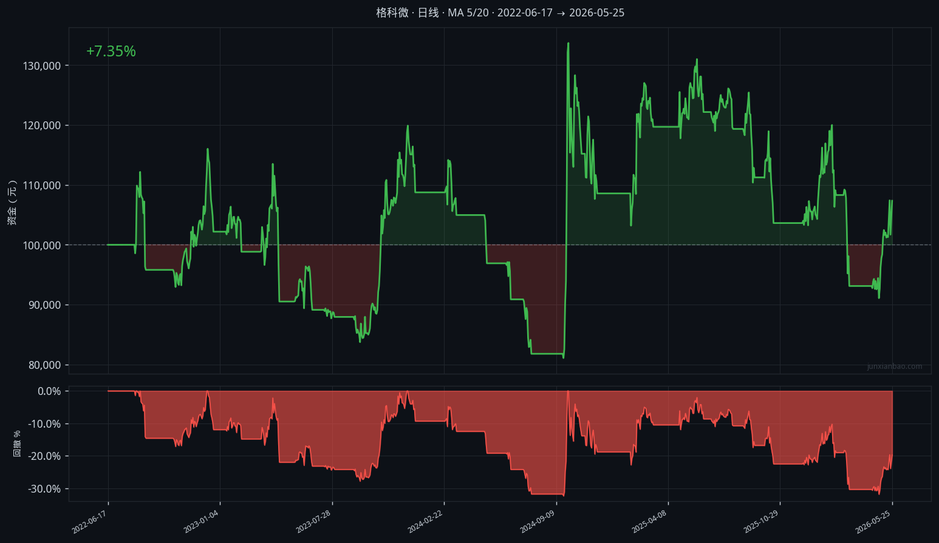The image size is (939, 543).
Task: Click the 2025-10-29 date tick label
Action: [x=762, y=522]
